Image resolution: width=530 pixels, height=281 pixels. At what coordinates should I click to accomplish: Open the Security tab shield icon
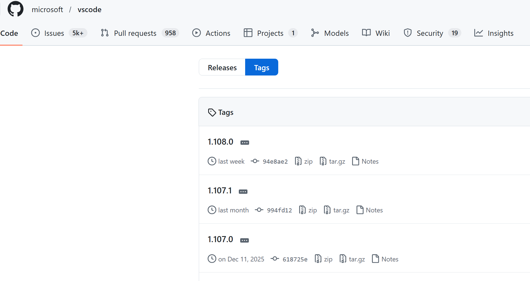click(408, 33)
